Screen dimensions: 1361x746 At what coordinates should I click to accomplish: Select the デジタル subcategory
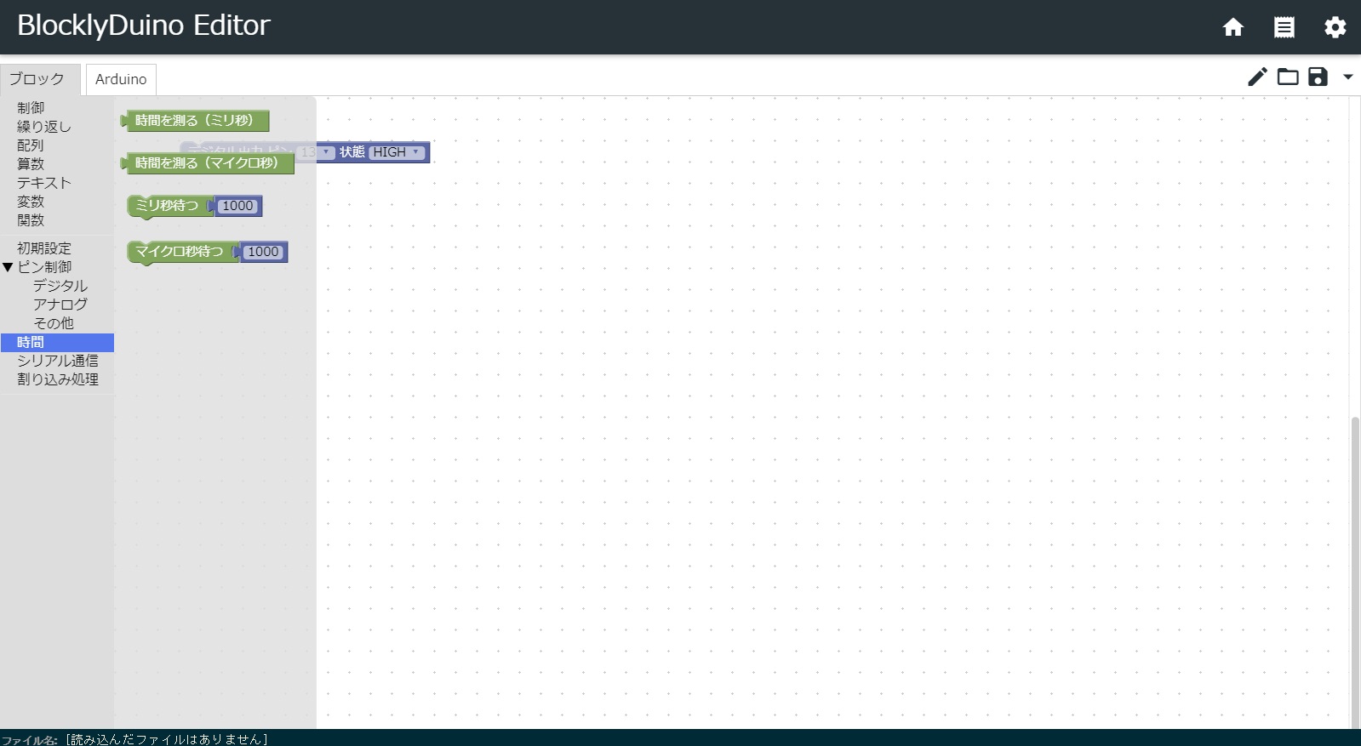click(60, 286)
